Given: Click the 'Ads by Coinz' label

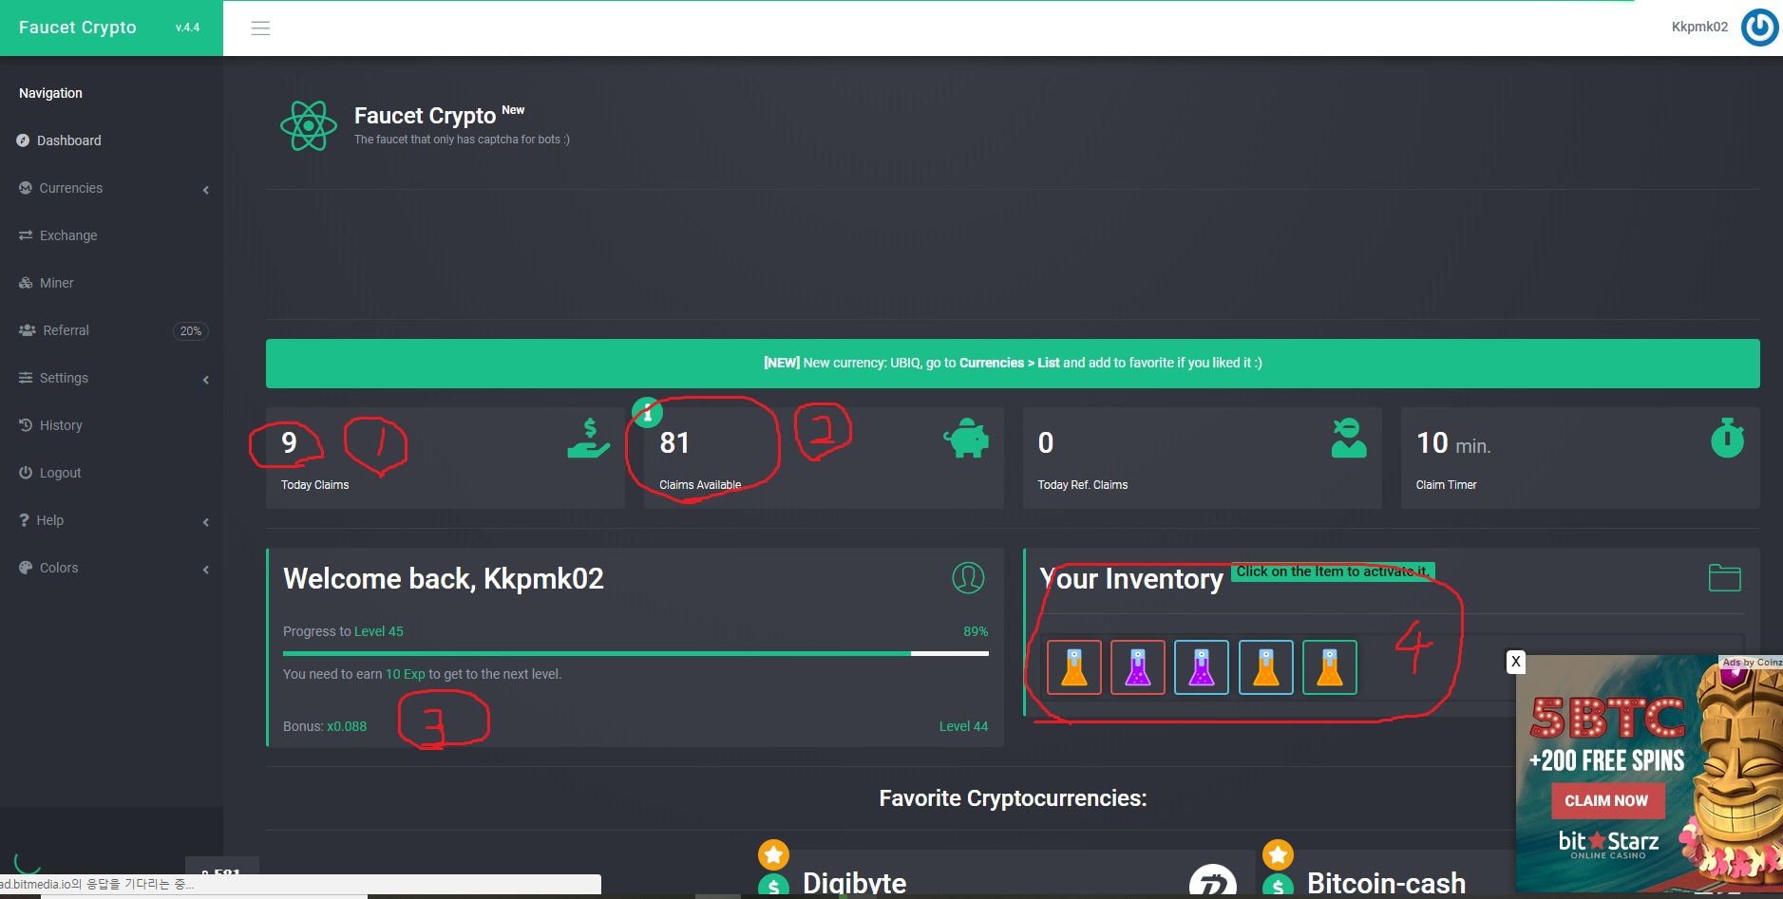Looking at the screenshot, I should coord(1752,663).
